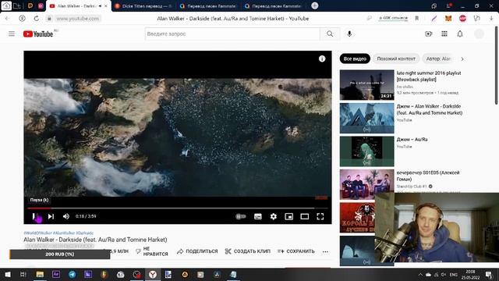This screenshot has width=499, height=281.
Task: Click the www.youtube.com address field
Action: 78,19
